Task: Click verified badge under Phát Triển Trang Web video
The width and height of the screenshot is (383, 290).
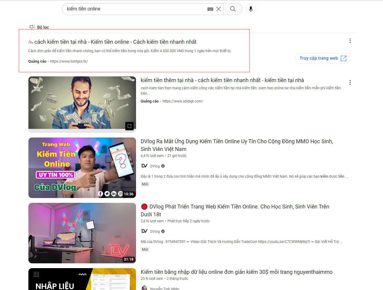Action: pyautogui.click(x=163, y=232)
